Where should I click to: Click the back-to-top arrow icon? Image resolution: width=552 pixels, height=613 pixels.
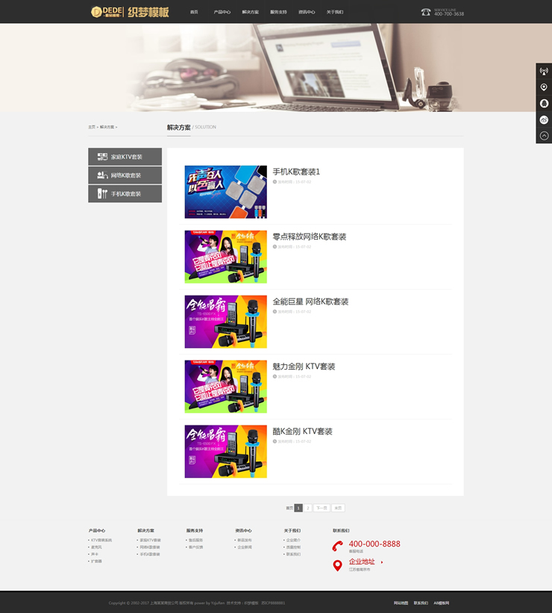pos(544,136)
